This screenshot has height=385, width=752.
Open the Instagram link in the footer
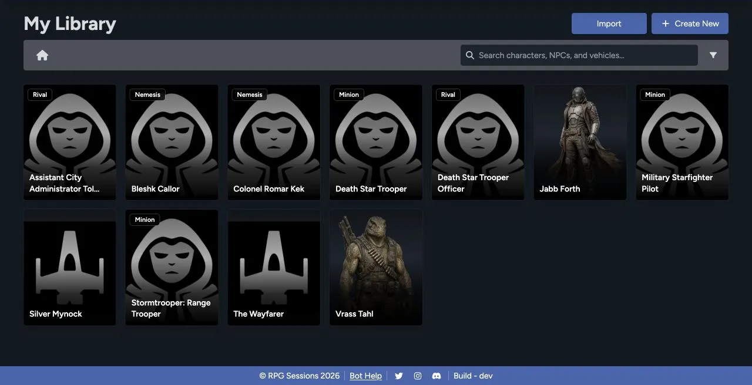tap(418, 376)
